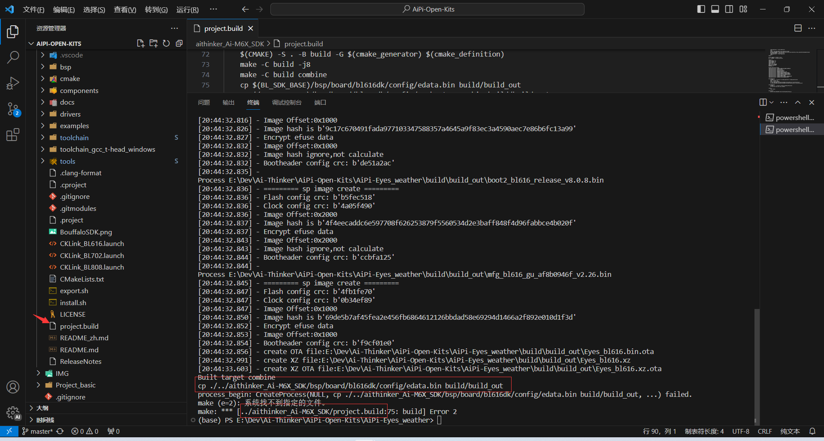Change 纯文本 language mode

pos(790,431)
